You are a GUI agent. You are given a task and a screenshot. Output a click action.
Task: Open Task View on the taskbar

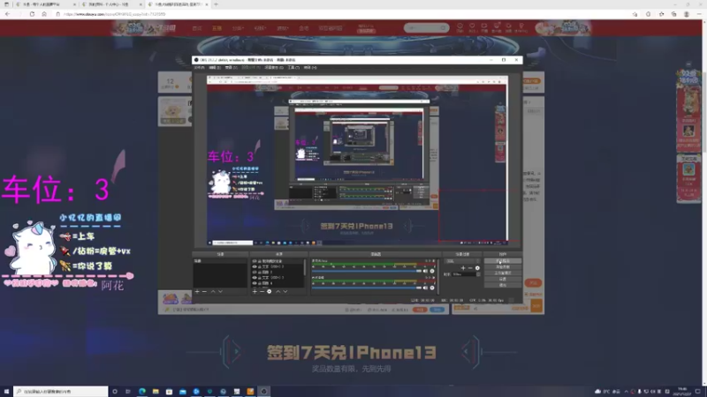tap(127, 391)
